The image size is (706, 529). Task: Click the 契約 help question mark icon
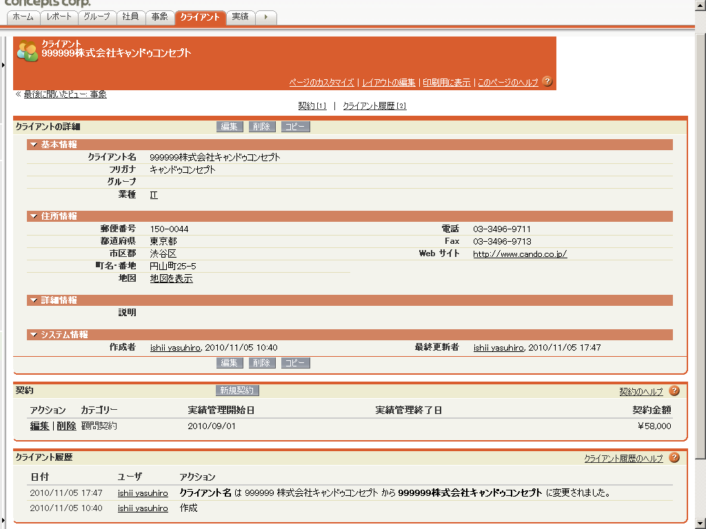tap(674, 391)
